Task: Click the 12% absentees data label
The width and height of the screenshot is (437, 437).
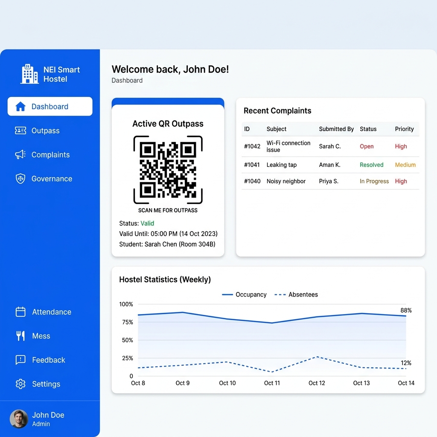Action: (x=406, y=363)
